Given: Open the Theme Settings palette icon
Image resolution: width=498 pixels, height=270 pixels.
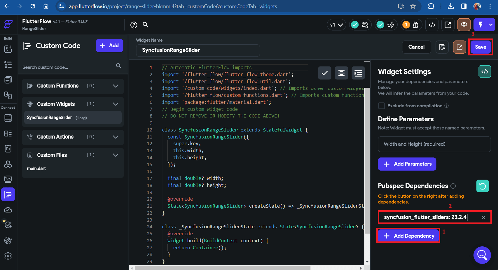Looking at the screenshot, I should (8, 241).
